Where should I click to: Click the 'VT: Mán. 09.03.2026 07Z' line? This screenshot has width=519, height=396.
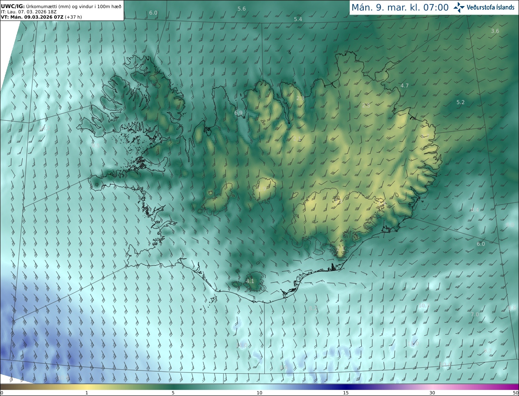coord(41,17)
